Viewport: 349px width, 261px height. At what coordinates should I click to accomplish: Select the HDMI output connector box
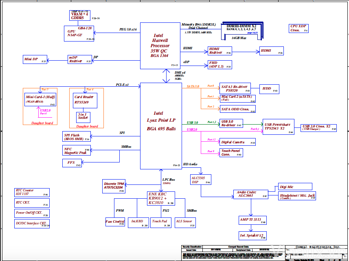click(272, 51)
